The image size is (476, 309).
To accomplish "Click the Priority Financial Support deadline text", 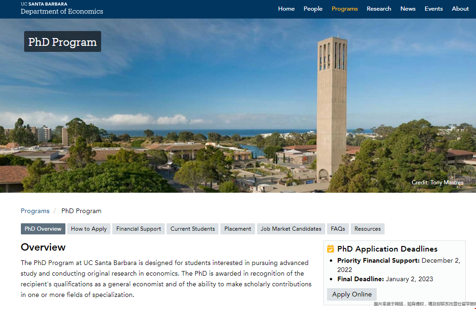I will pos(399,265).
